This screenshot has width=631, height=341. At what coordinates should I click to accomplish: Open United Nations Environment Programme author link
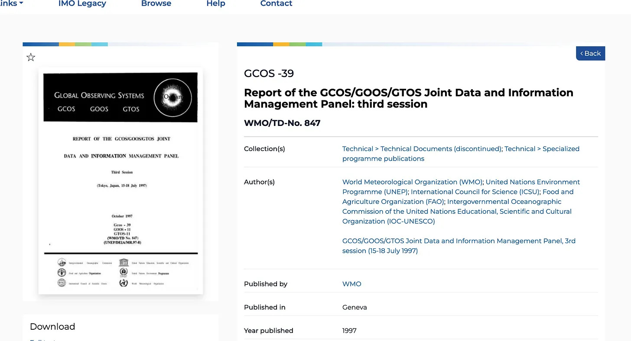click(x=461, y=187)
